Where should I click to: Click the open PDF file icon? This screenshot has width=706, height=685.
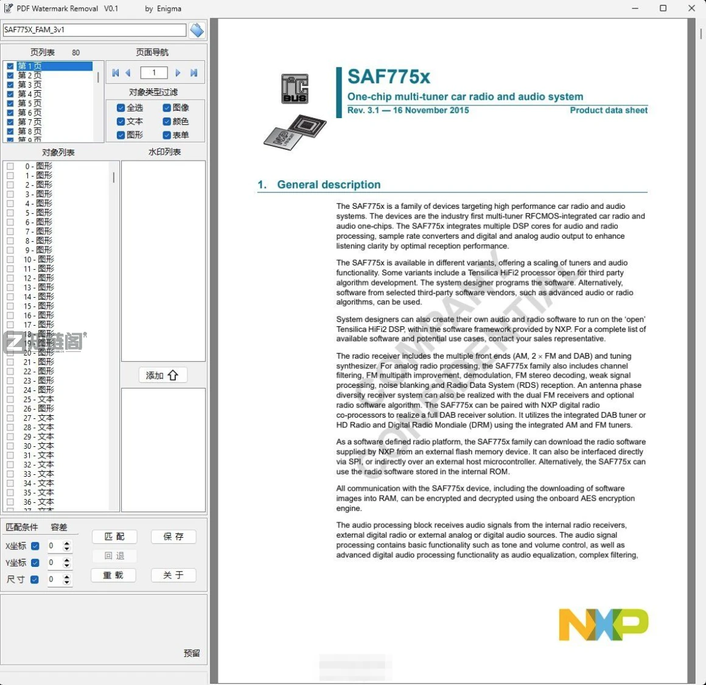click(197, 30)
